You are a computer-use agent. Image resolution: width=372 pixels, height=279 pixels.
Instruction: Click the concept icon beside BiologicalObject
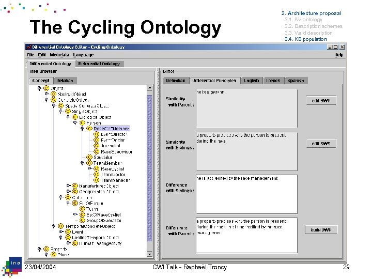click(75, 117)
